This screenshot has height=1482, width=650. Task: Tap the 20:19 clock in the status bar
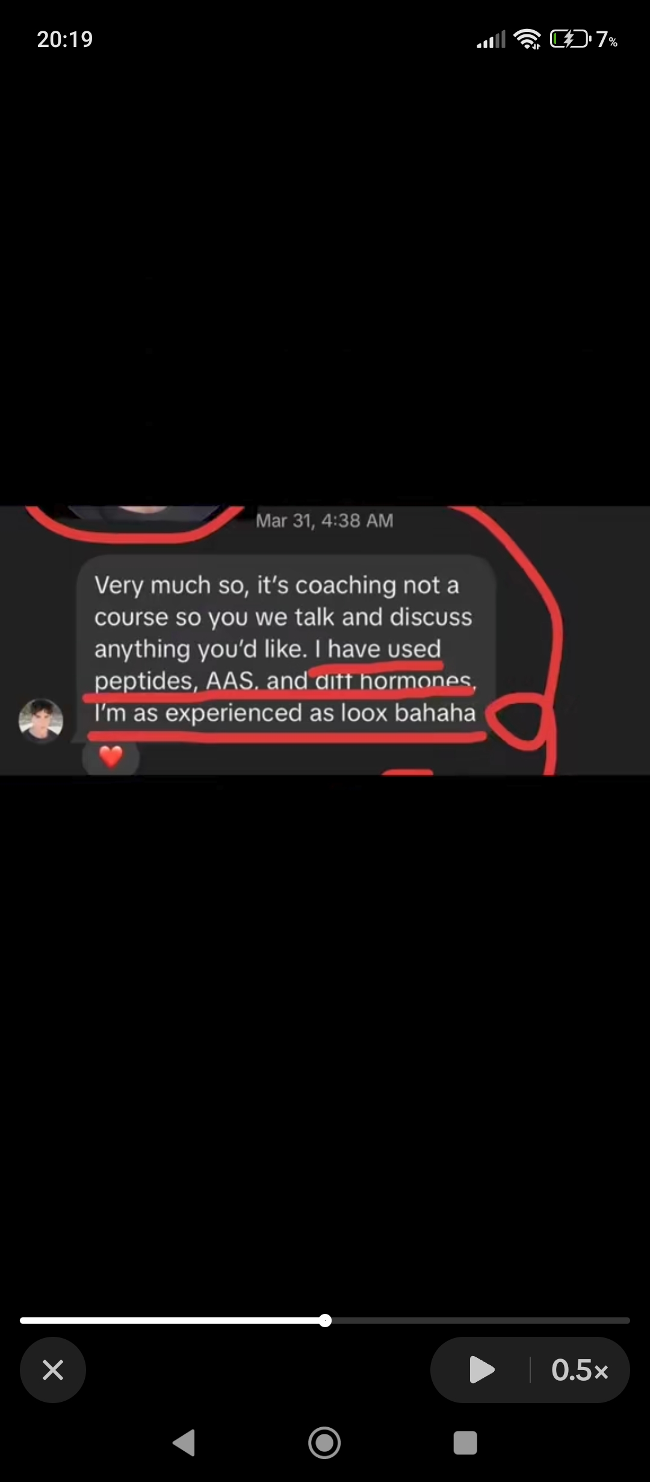[65, 40]
